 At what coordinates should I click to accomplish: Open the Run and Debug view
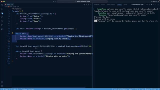(2, 17)
